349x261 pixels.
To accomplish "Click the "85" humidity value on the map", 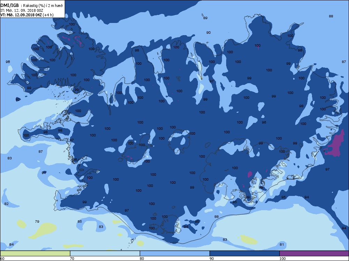I will coord(80,221).
